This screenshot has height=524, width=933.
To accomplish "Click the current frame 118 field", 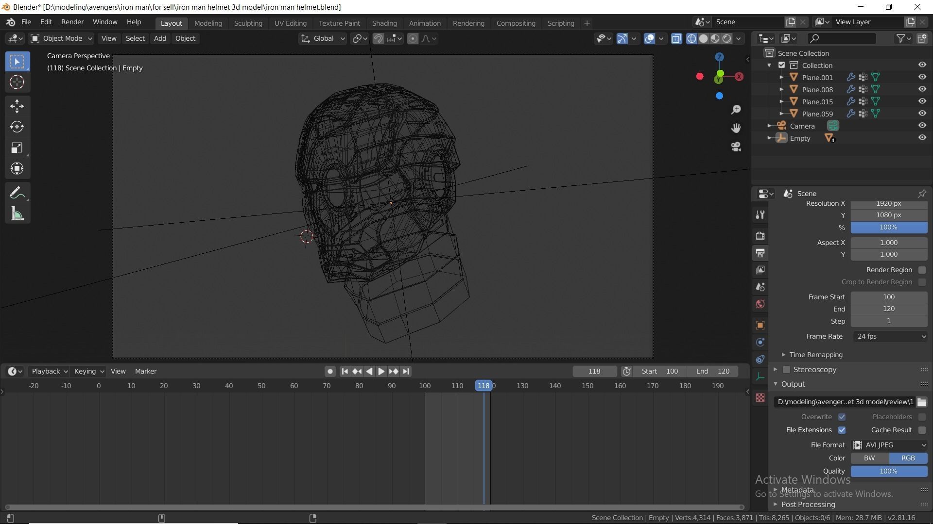I will click(x=595, y=371).
